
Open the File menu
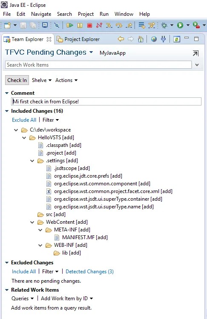click(7, 14)
